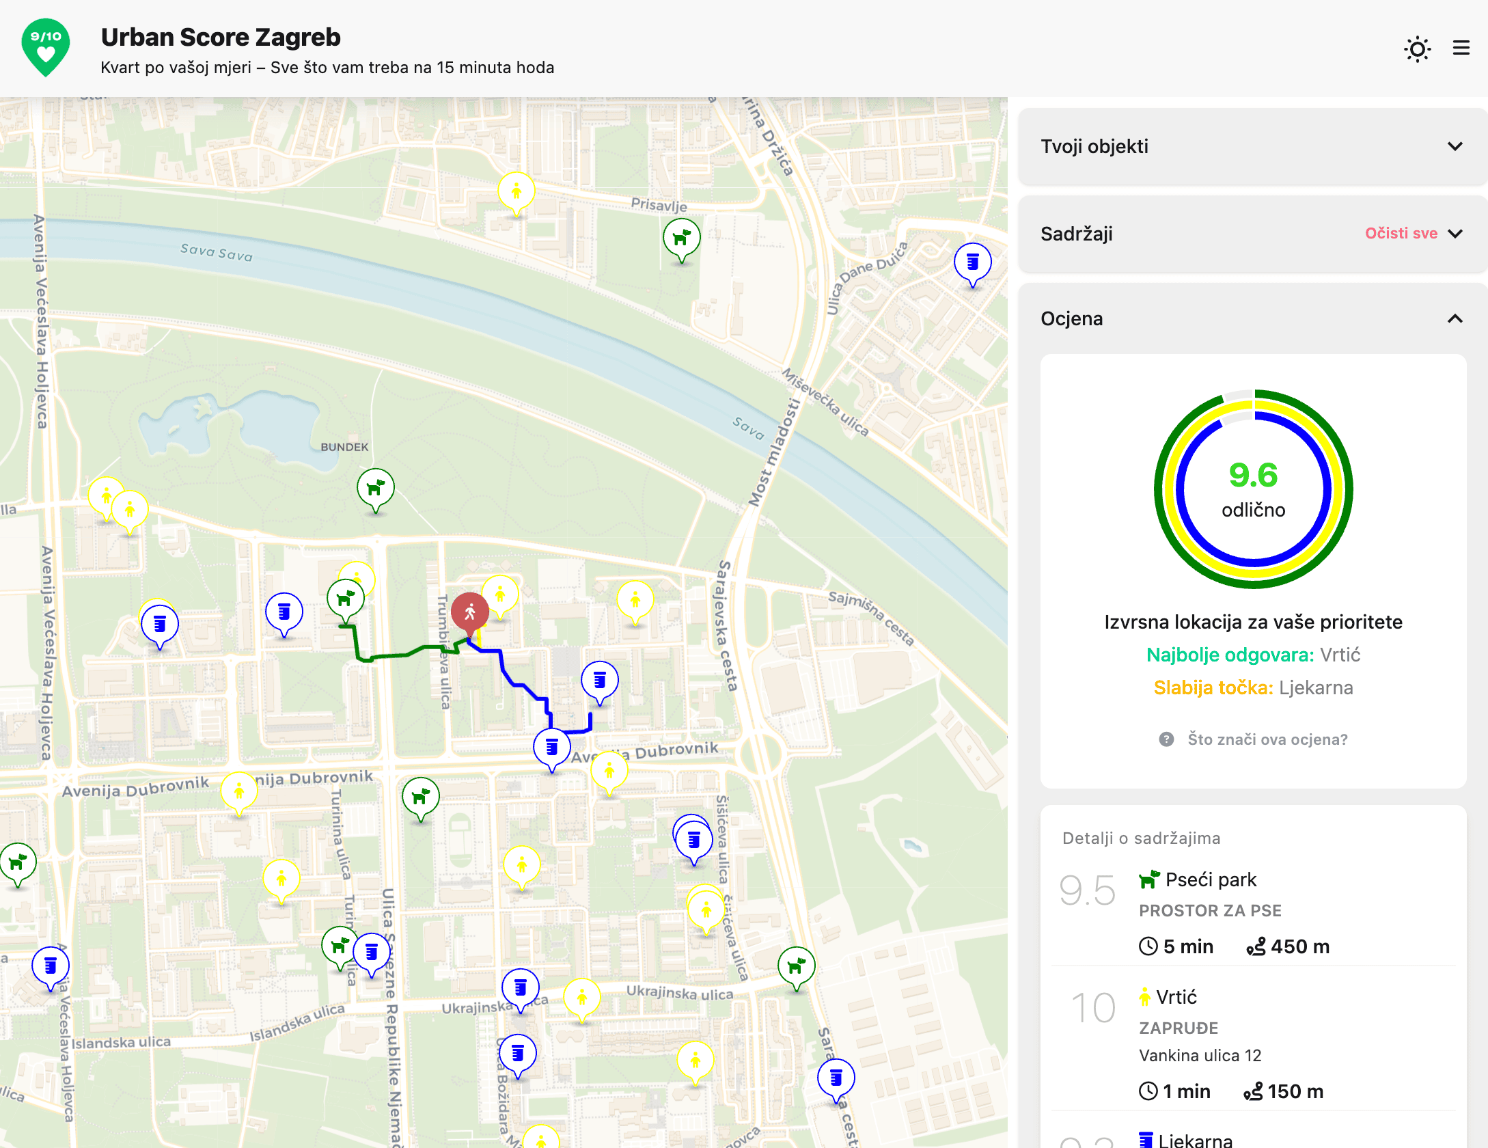Click kindergarten marker left of Turinina ulica
Image resolution: width=1488 pixels, height=1148 pixels.
(281, 880)
